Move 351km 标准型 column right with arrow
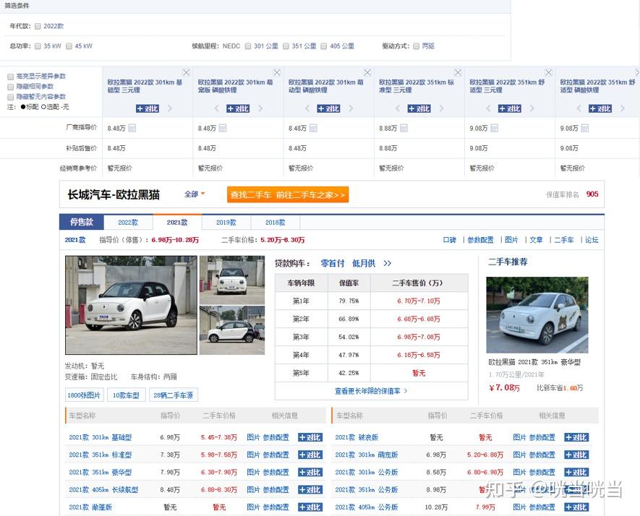Image resolution: width=640 pixels, height=516 pixels. [x=442, y=108]
